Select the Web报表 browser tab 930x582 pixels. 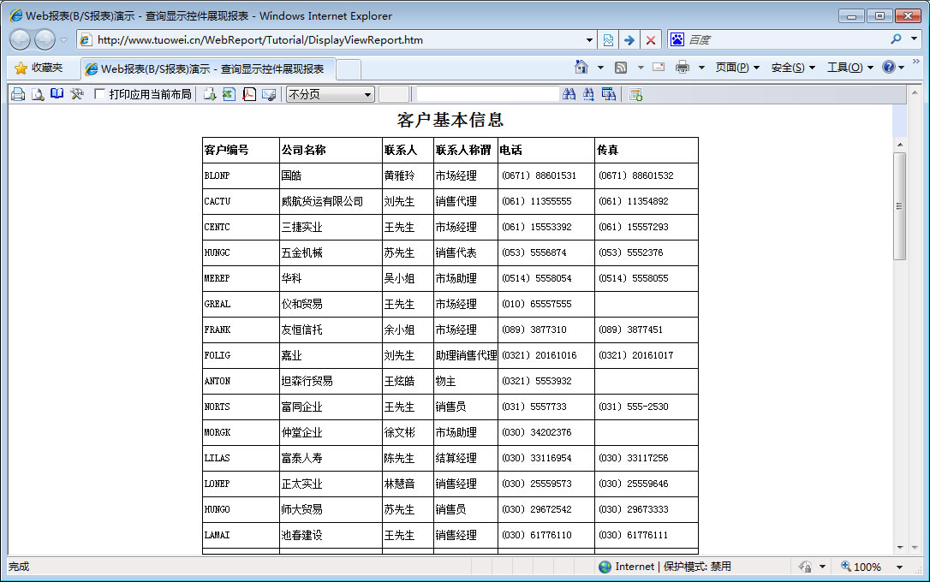click(206, 68)
